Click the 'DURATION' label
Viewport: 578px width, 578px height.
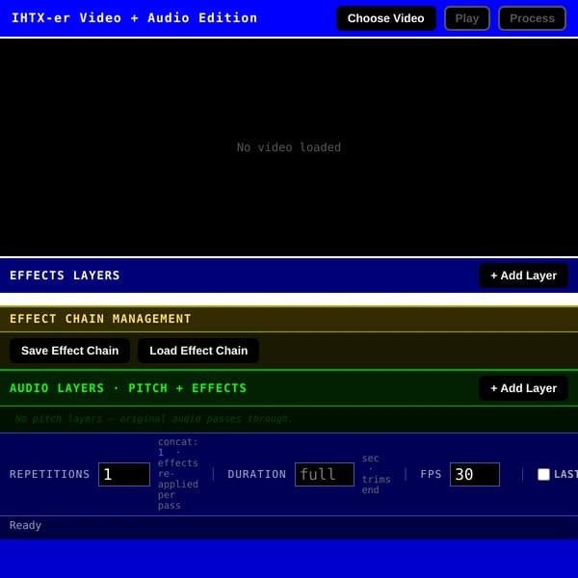257,474
